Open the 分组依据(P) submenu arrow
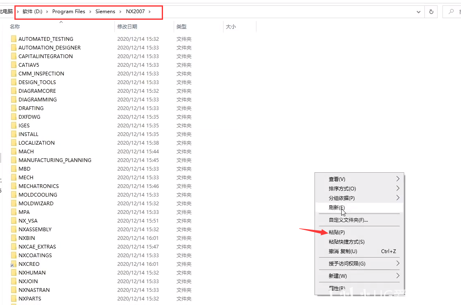Viewport: 461px width, 305px height. tap(398, 197)
